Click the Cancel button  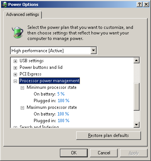pyautogui.click(x=104, y=153)
